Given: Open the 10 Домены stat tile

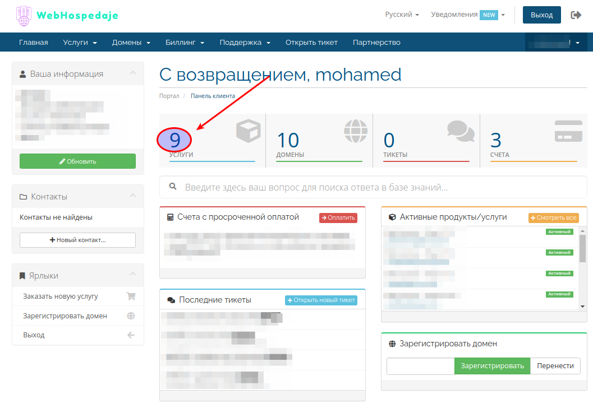Looking at the screenshot, I should click(319, 141).
